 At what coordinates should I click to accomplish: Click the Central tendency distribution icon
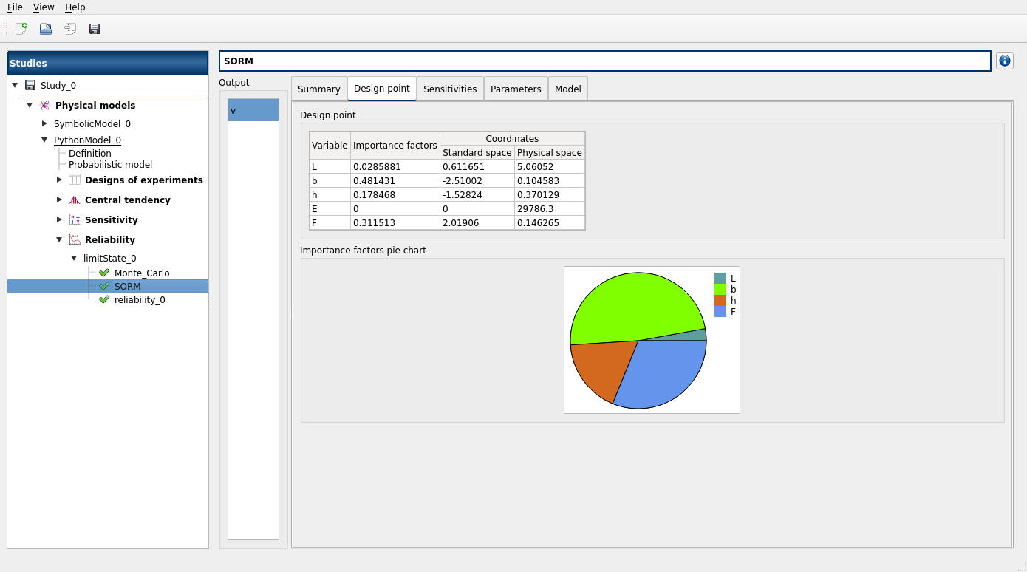tap(75, 200)
